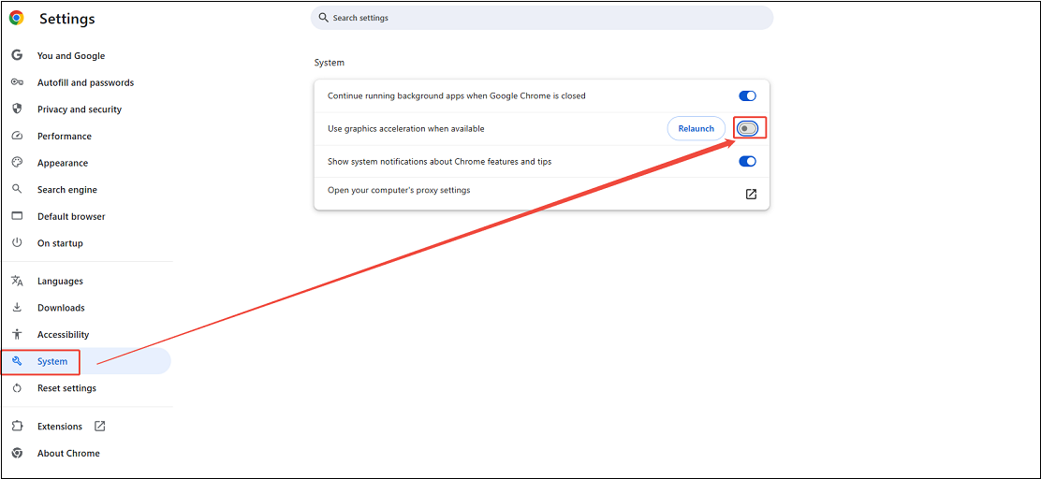The height and width of the screenshot is (479, 1041).
Task: Click the Google G icon in sidebar
Action: pos(17,56)
